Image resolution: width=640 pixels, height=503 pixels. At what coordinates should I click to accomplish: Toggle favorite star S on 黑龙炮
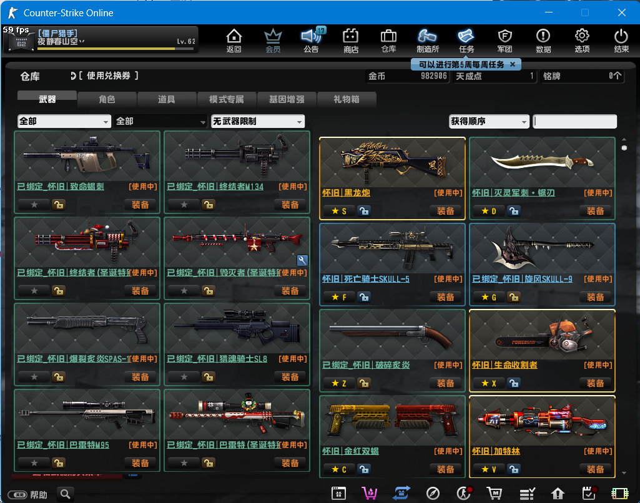[339, 211]
